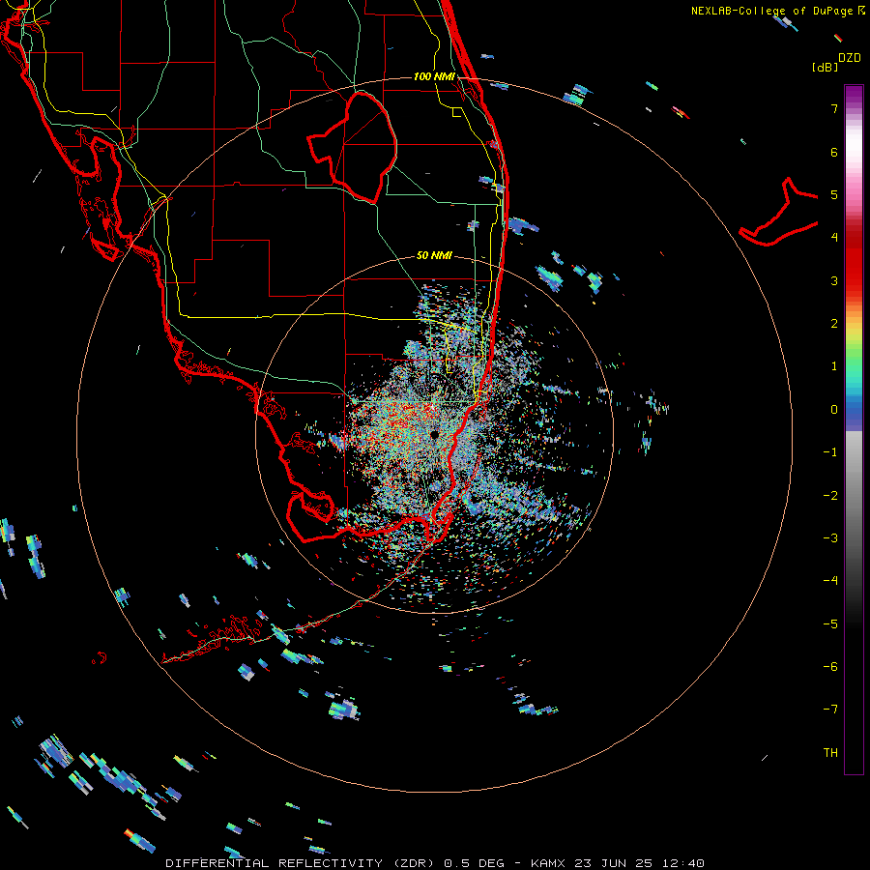Click the 0 value on the color scale
870x870 pixels.
tap(834, 410)
